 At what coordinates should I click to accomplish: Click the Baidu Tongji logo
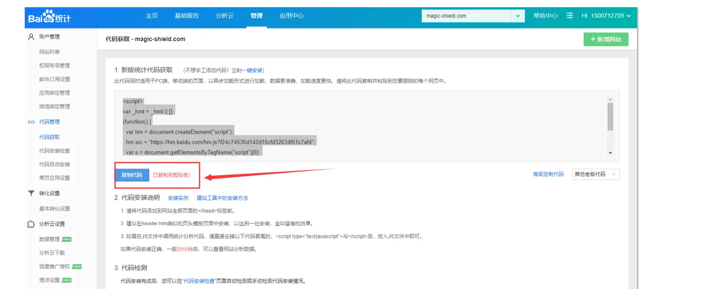(x=49, y=17)
